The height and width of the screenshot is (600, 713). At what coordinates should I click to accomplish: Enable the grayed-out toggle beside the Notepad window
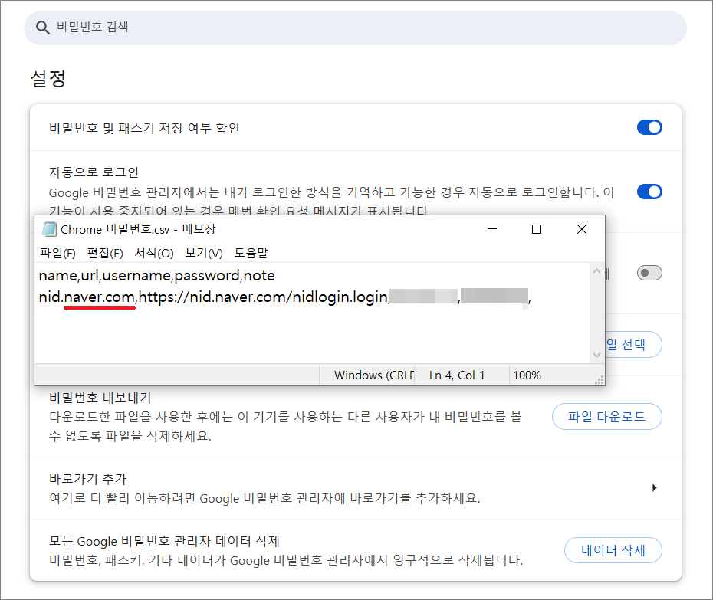649,272
